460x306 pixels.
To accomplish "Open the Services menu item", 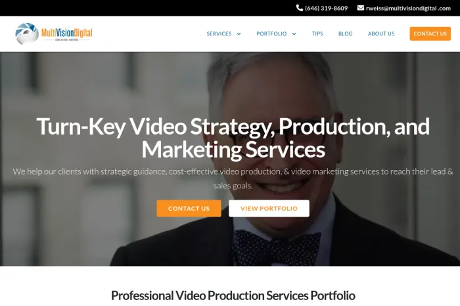I will pos(219,33).
